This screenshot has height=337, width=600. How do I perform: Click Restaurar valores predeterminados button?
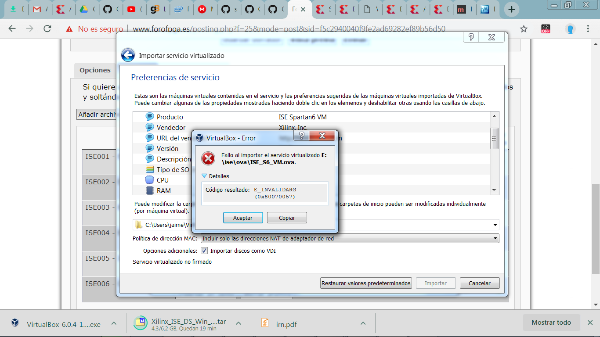(366, 283)
